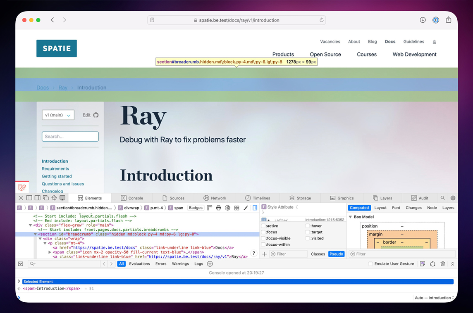Dock inspector to the left side
Screen dimensions: 473x313
pyautogui.click(x=29, y=198)
